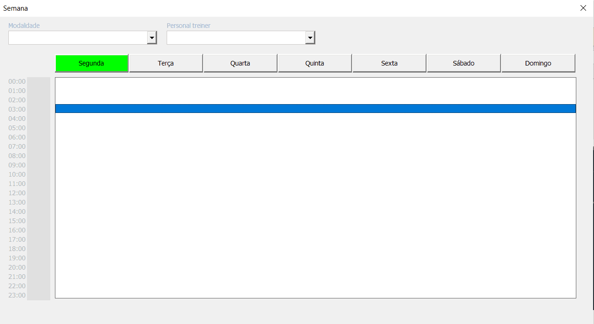Click the 18:00 time label
This screenshot has height=324, width=594.
click(x=17, y=249)
